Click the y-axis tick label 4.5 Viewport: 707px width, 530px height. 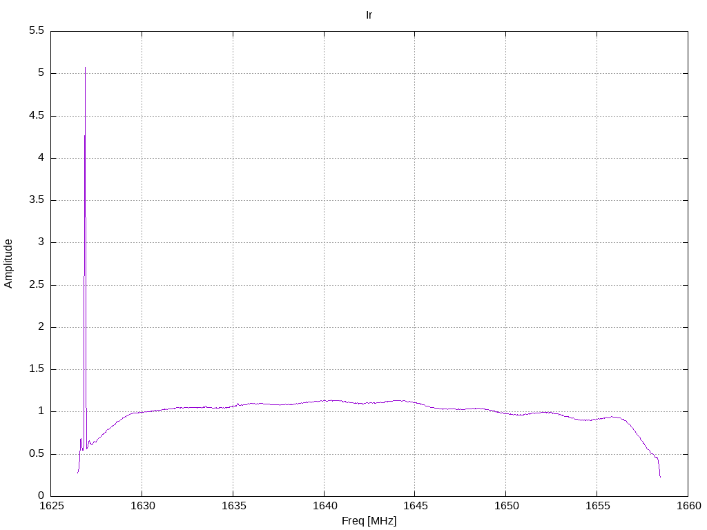coord(37,115)
